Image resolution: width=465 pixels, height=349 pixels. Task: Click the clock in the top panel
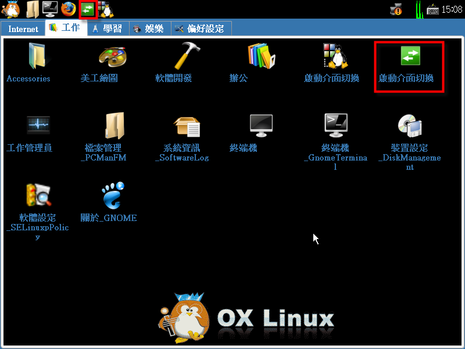point(452,9)
